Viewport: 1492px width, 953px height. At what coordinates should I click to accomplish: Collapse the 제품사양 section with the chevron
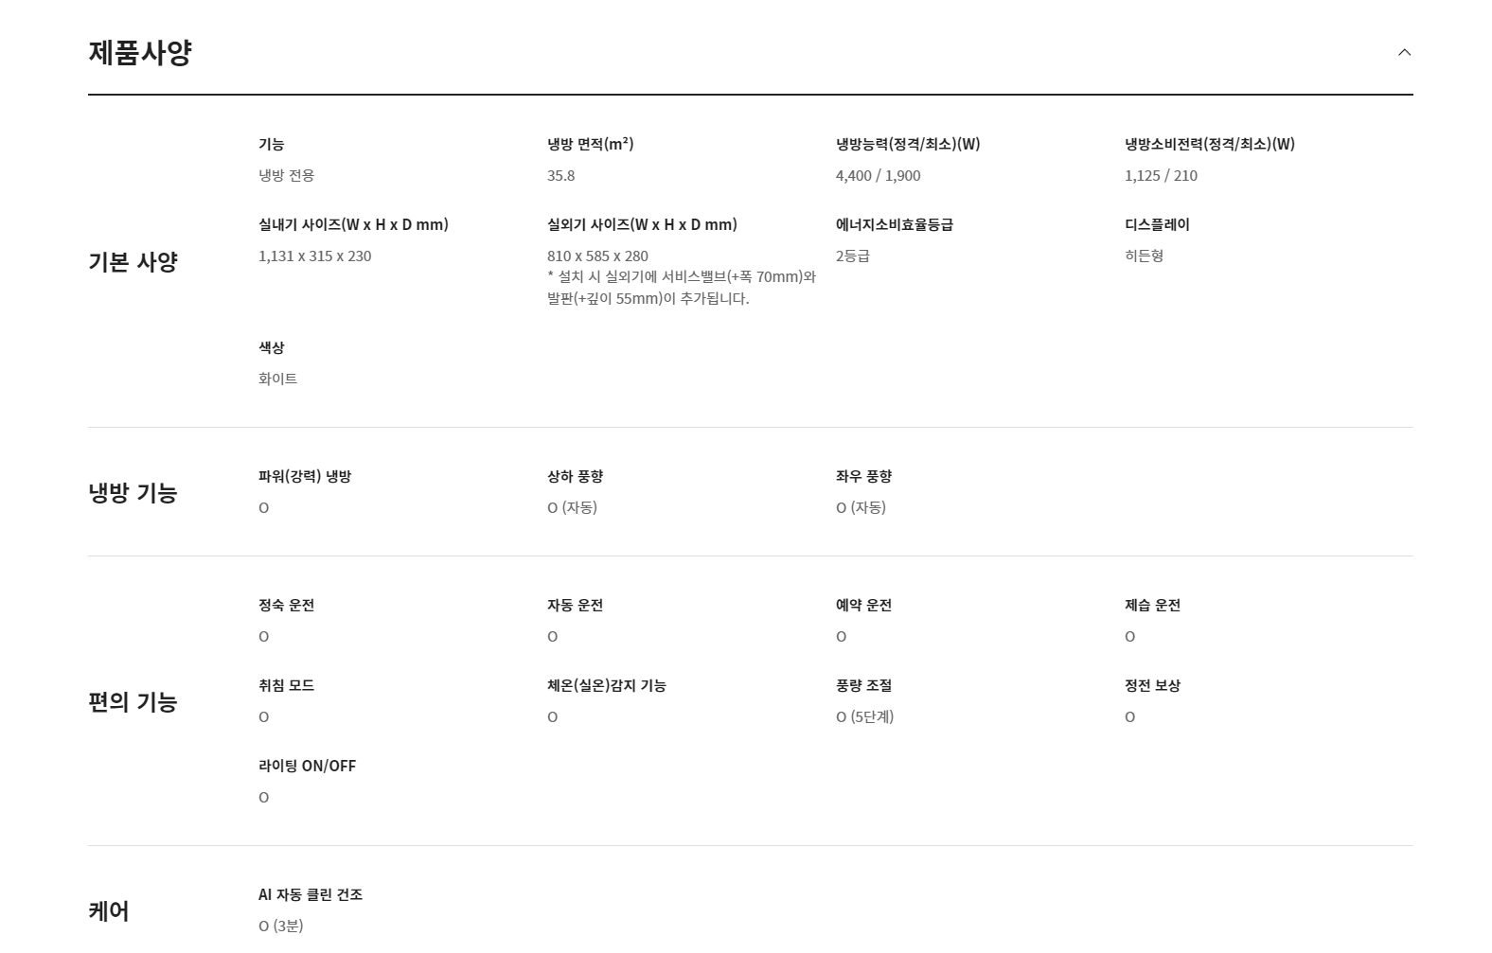click(x=1404, y=52)
